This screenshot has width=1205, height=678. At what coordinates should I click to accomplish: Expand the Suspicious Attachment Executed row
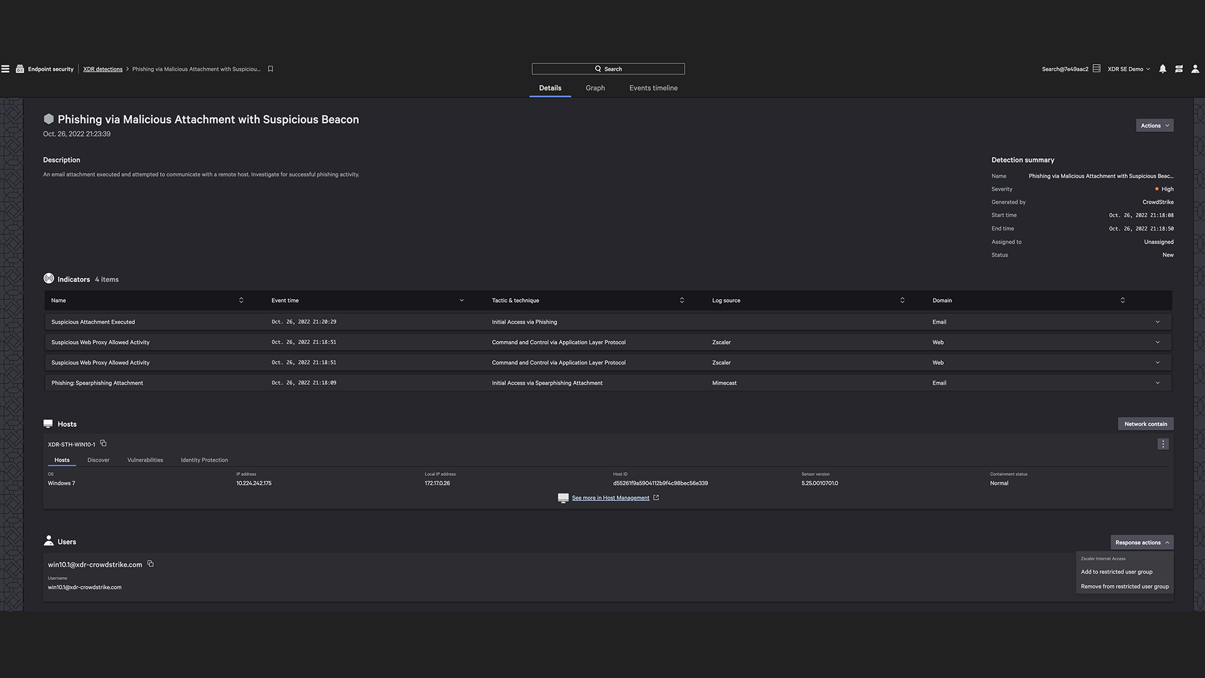point(1157,322)
